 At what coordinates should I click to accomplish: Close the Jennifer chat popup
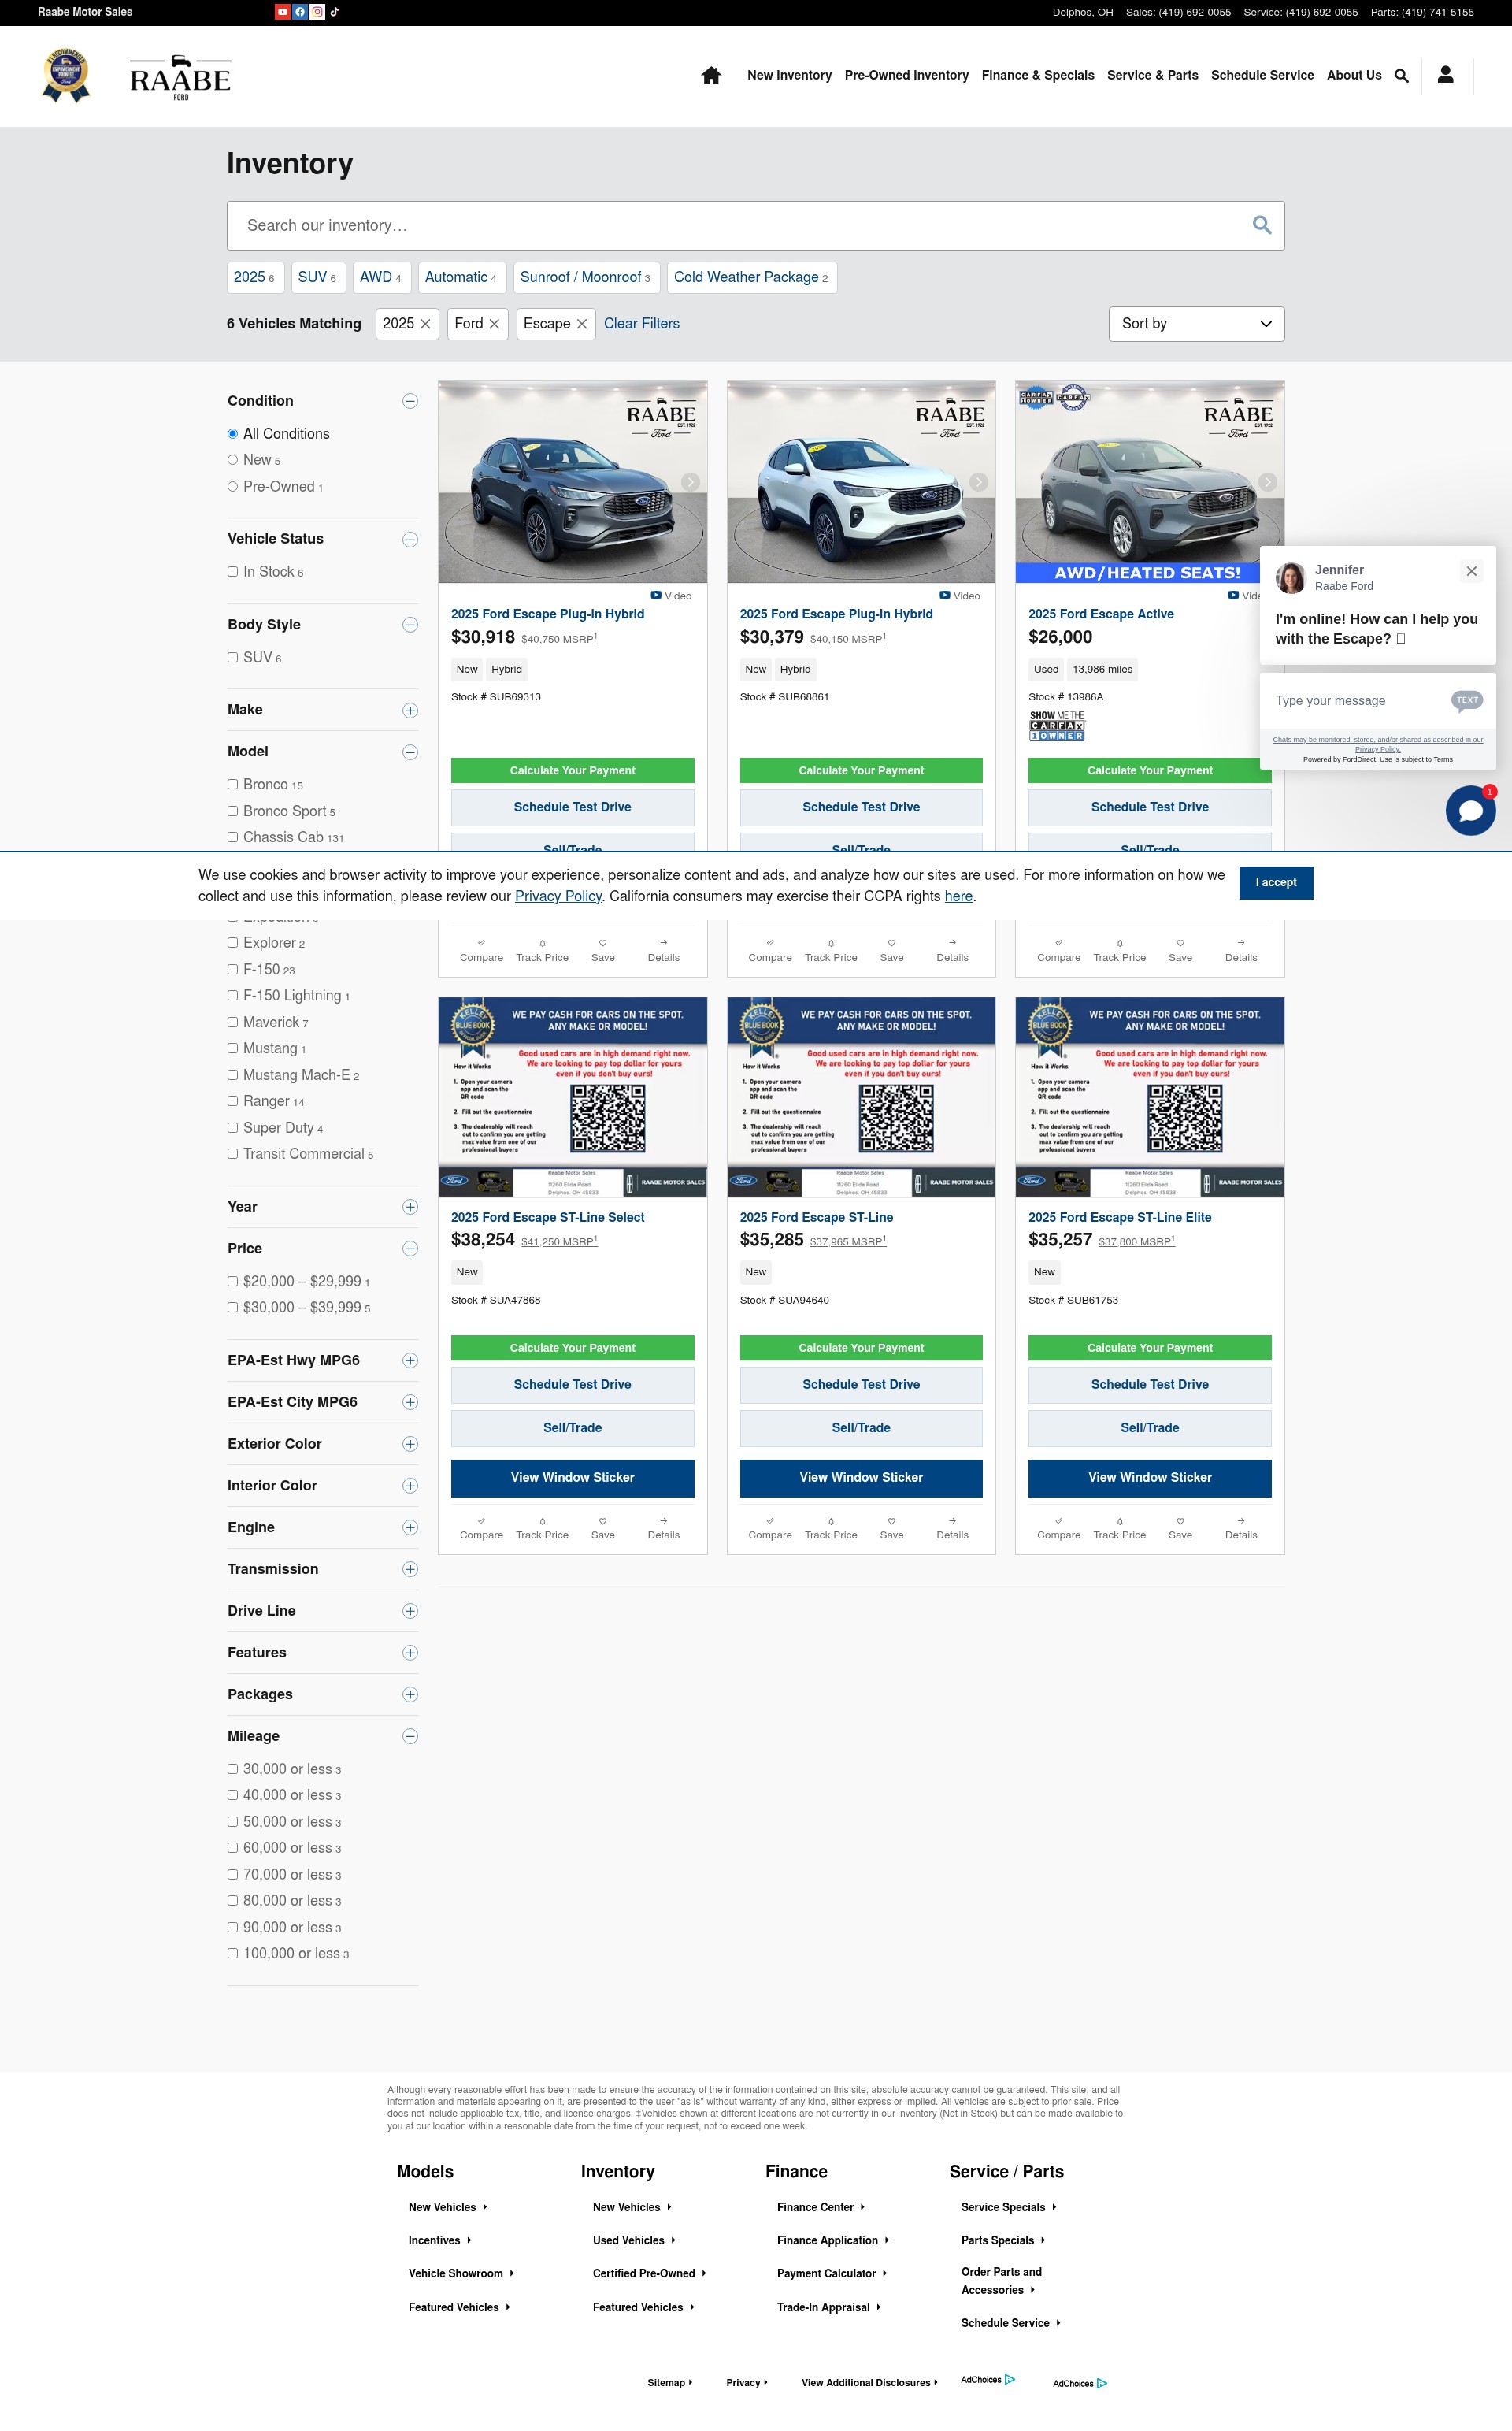point(1471,571)
